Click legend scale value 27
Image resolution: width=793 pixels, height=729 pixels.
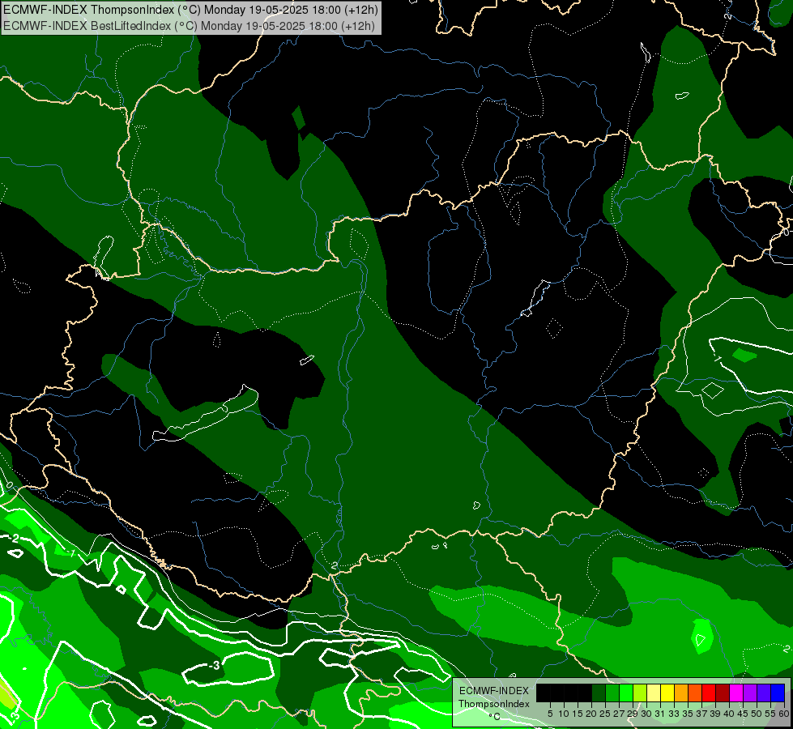coord(619,714)
